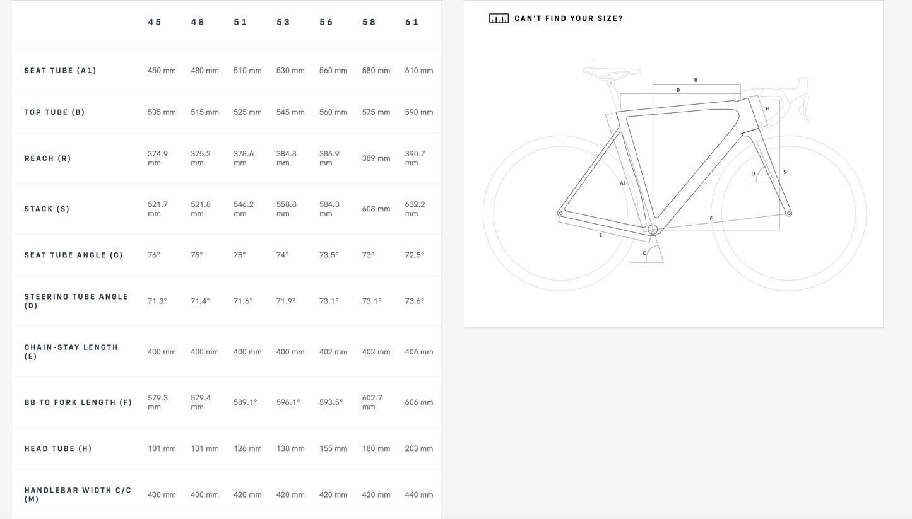Click the Head Tube (H) row label
912x519 pixels.
tap(58, 448)
